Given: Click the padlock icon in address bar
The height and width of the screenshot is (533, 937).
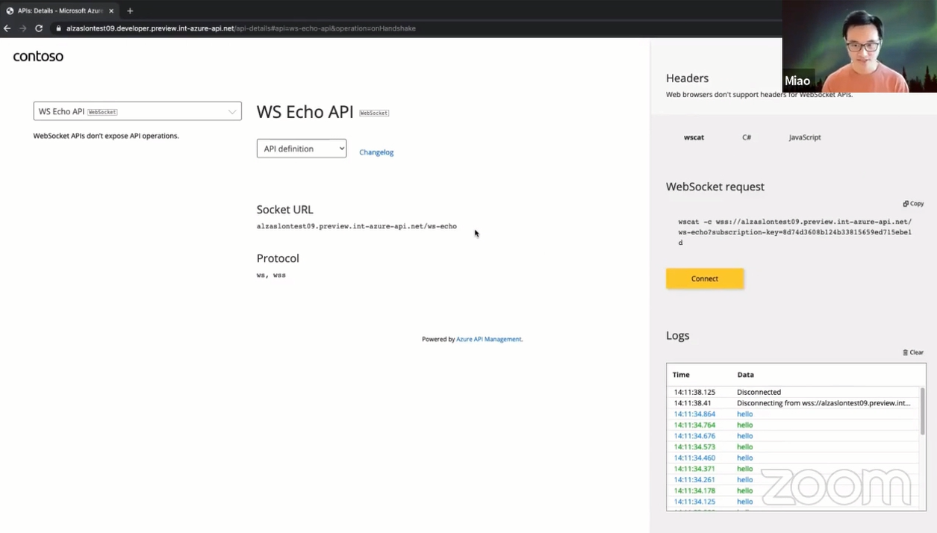Looking at the screenshot, I should (58, 28).
